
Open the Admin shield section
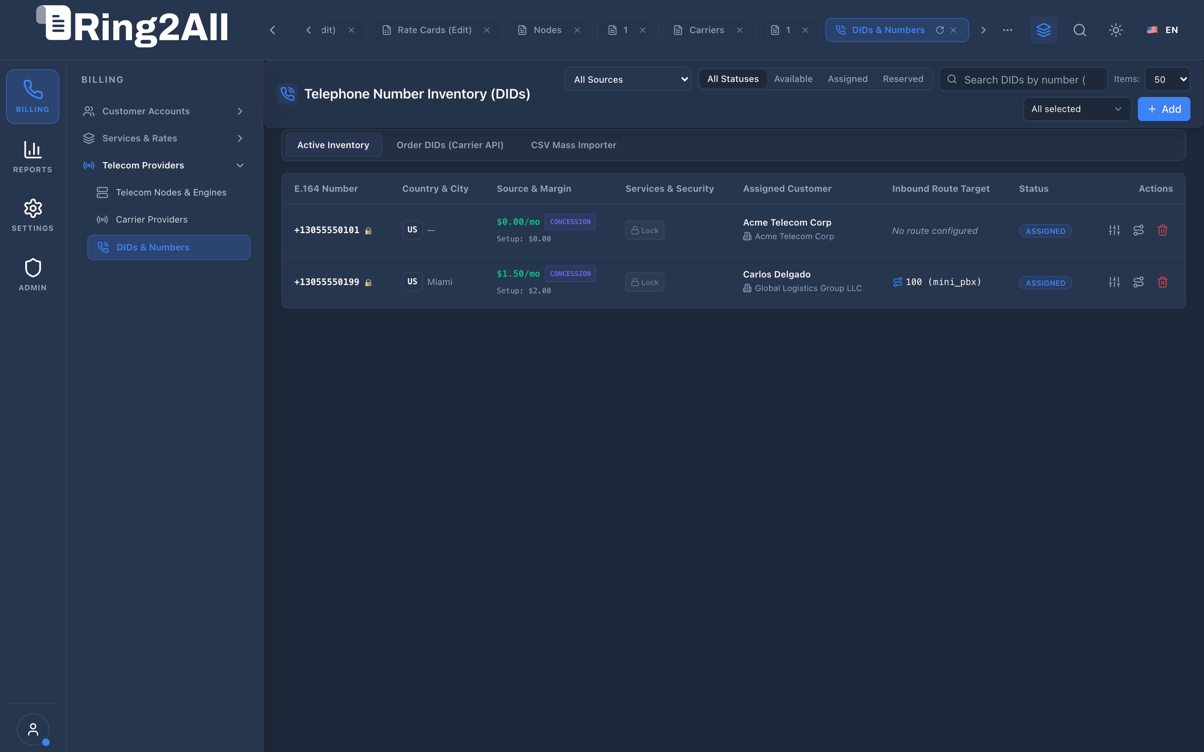pyautogui.click(x=33, y=274)
